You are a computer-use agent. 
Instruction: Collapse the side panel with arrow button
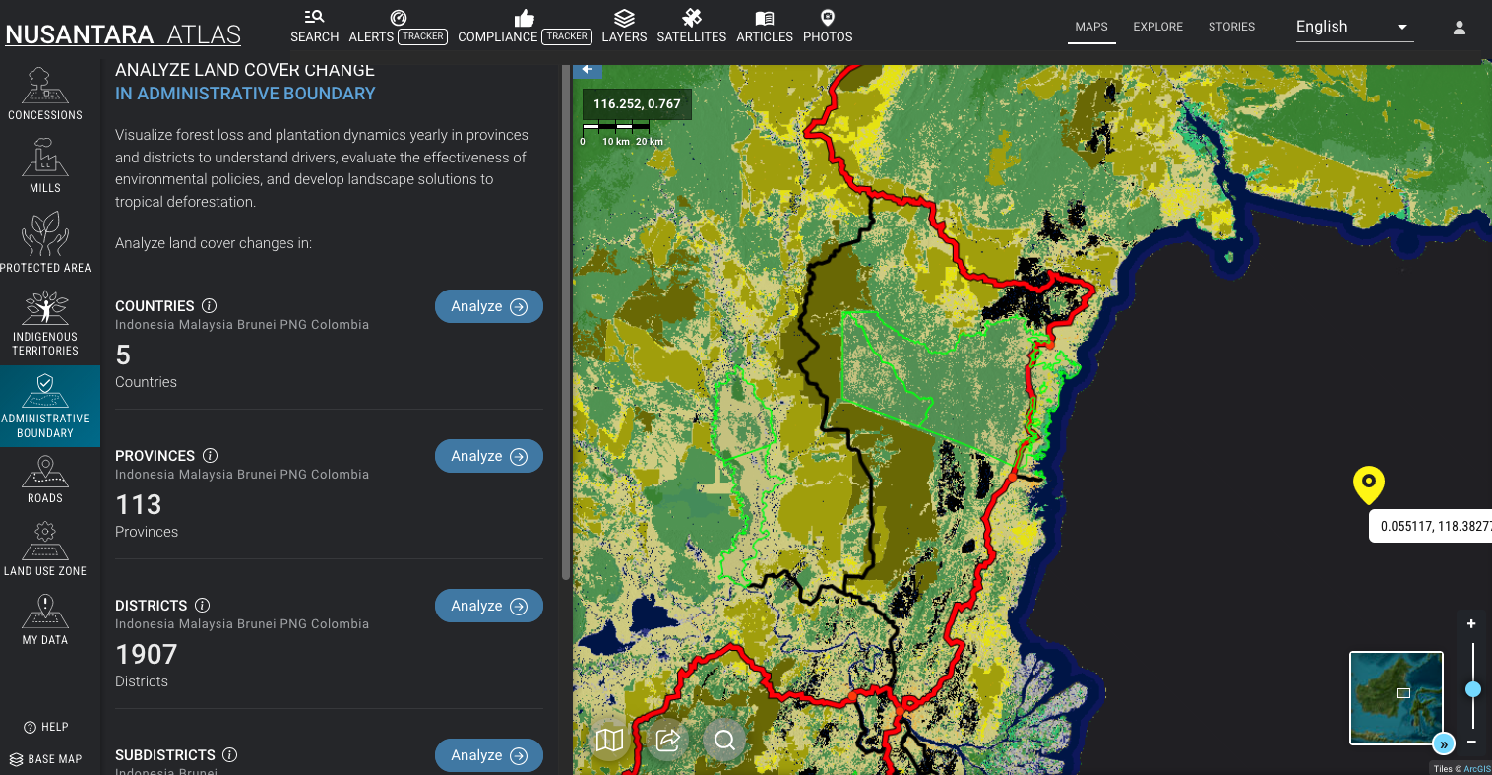(x=588, y=70)
